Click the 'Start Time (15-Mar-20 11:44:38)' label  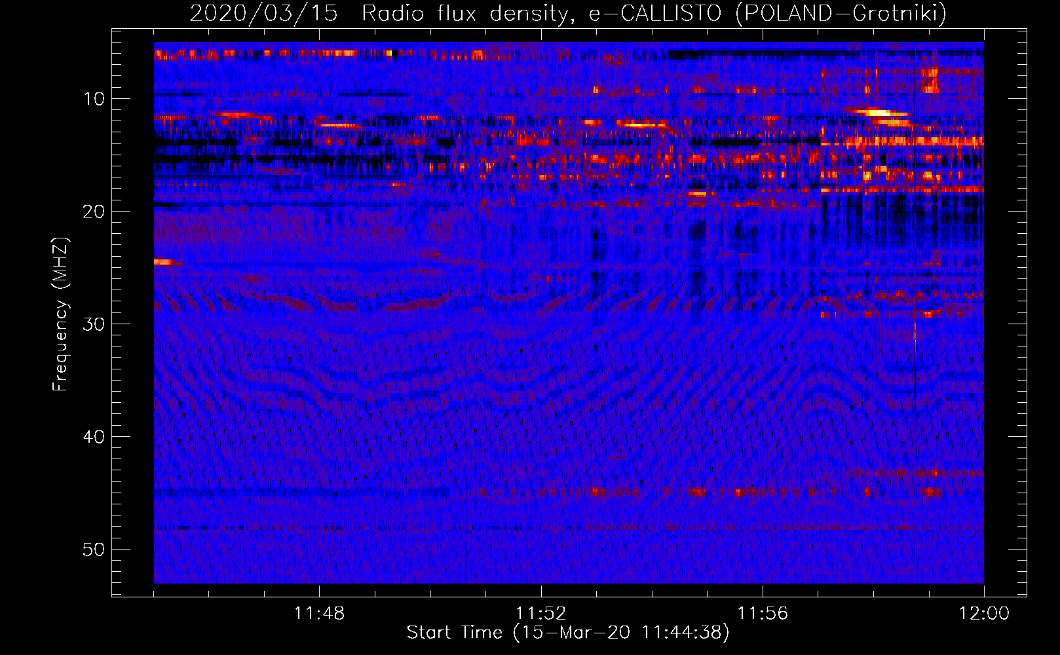[568, 633]
